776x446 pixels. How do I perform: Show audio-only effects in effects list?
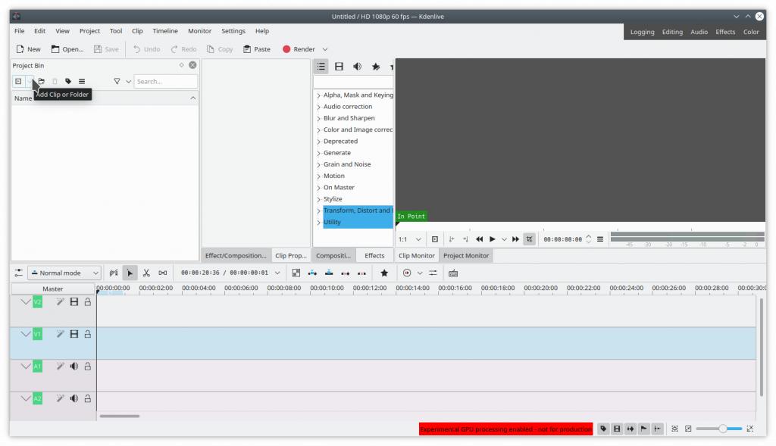(357, 67)
